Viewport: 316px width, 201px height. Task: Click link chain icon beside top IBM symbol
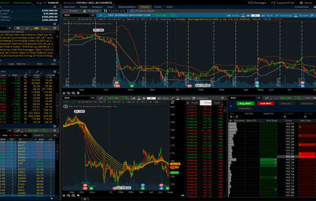click(101, 15)
